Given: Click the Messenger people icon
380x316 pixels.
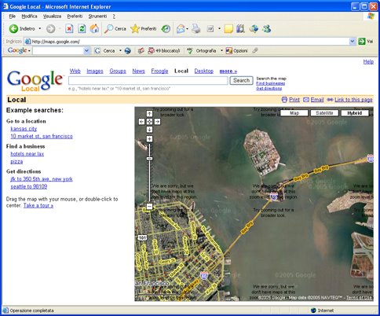Looking at the screenshot, I should pos(267,28).
